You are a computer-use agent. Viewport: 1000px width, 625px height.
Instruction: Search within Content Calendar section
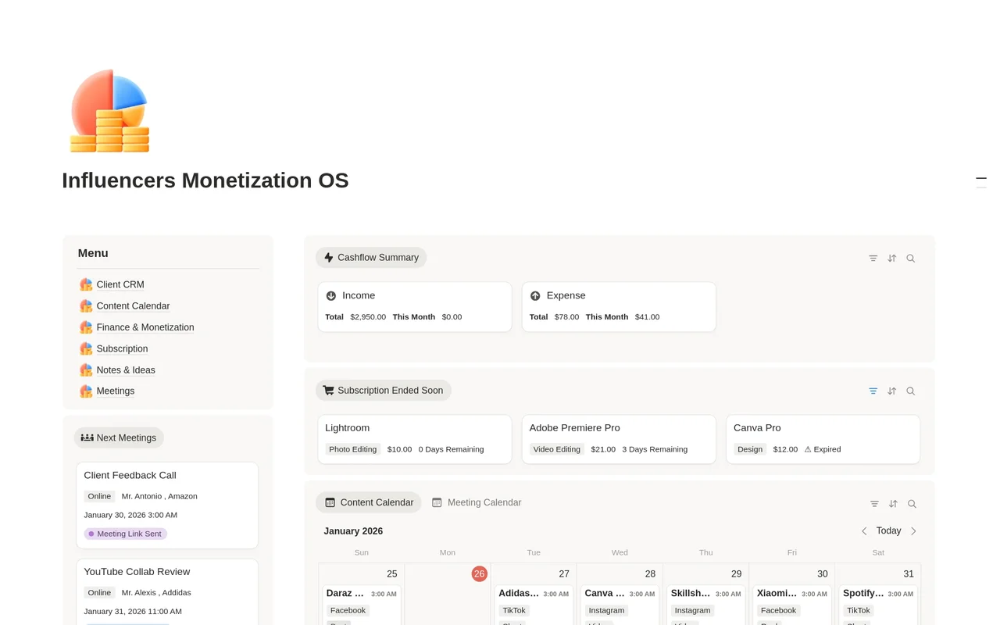[912, 504]
